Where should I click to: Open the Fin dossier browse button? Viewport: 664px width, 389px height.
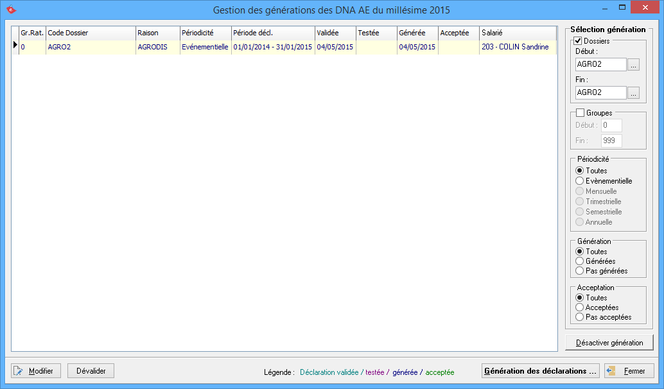coord(633,93)
